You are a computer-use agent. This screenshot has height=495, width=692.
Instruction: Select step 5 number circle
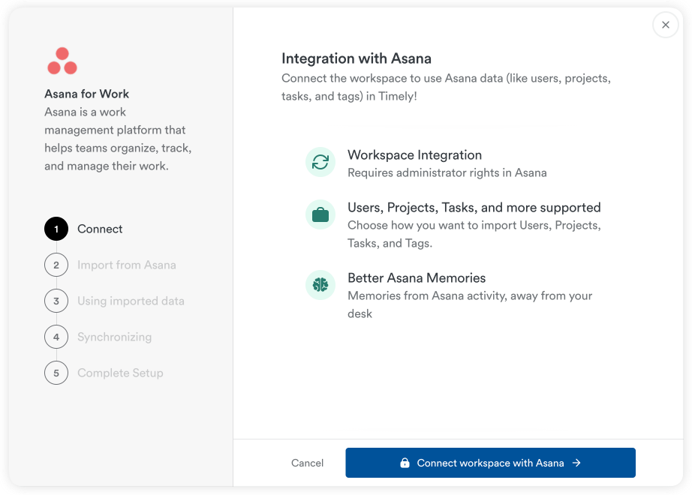(56, 373)
